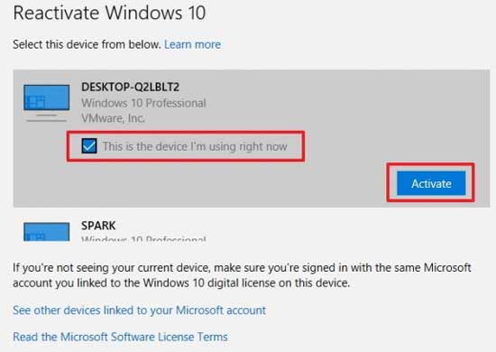Viewport: 496px width, 352px height.
Task: Open "See other devices linked to your Microsoft account"
Action: pos(139,310)
